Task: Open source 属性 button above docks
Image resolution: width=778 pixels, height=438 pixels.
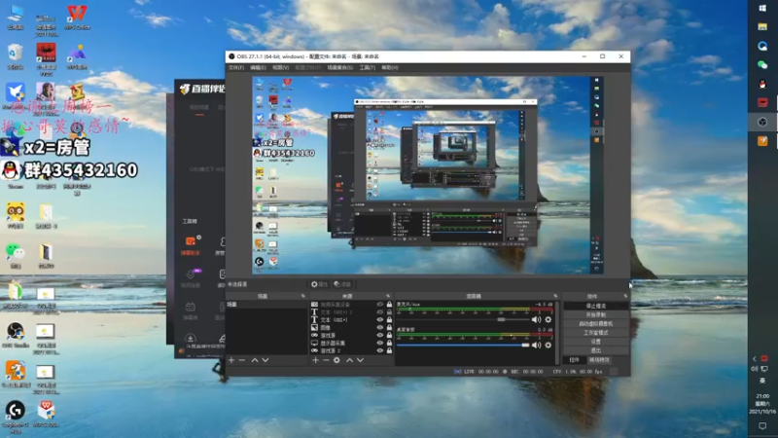Action: point(320,284)
